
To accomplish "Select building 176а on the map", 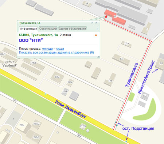I will [x=57, y=77].
